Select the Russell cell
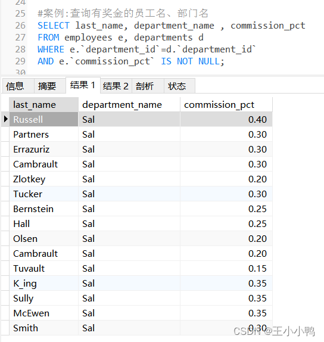 tap(43, 119)
